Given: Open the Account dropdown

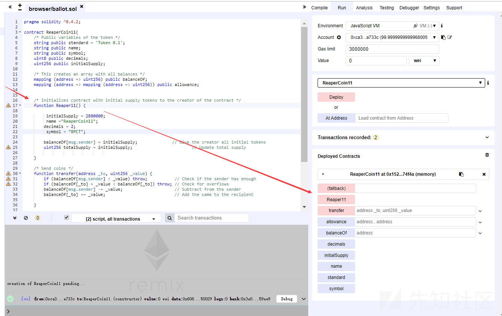Looking at the screenshot, I should [x=392, y=37].
